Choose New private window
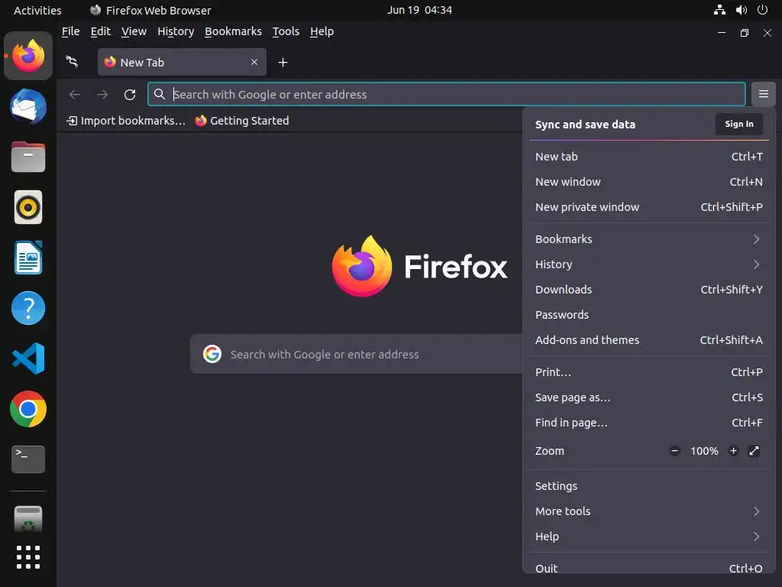Viewport: 782px width, 587px height. [648, 207]
